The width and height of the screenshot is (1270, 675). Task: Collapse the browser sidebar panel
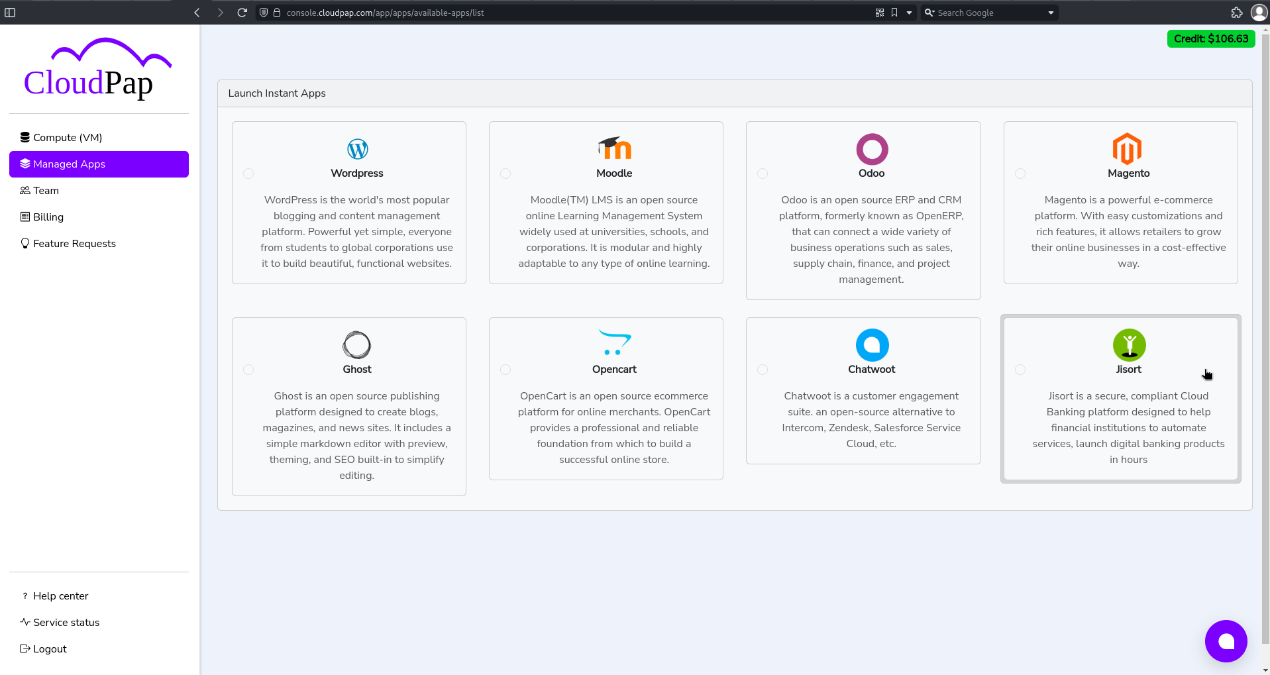[11, 12]
